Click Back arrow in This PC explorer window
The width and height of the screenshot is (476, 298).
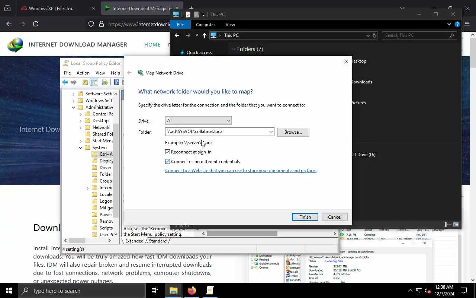pyautogui.click(x=177, y=35)
